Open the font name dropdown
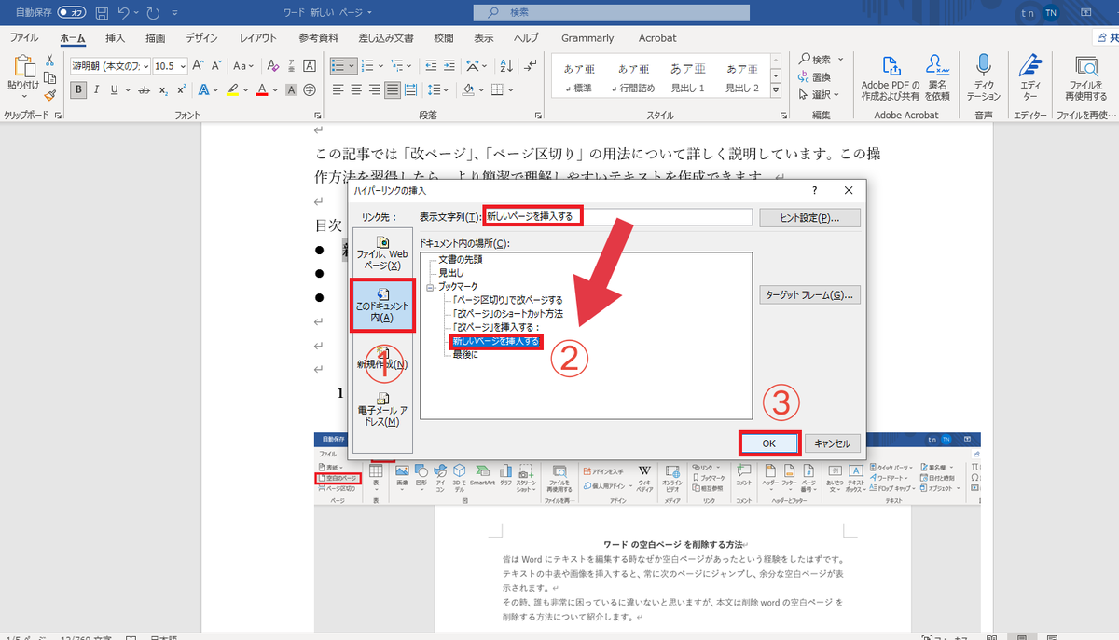 tap(145, 66)
